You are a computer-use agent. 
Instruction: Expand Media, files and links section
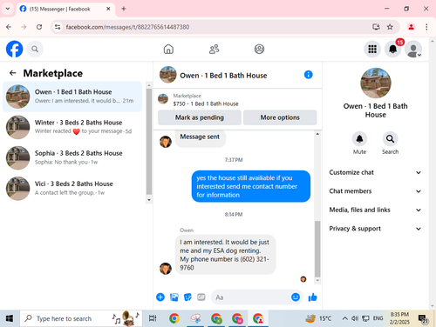375,210
